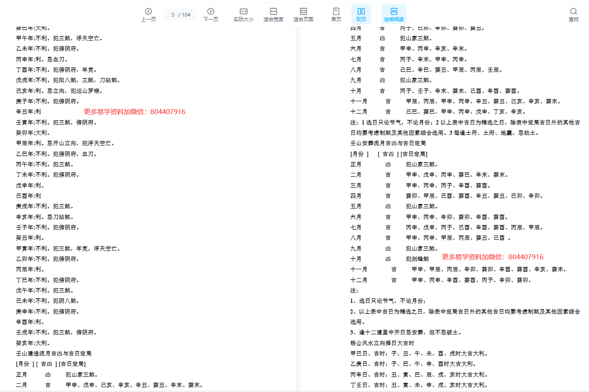Set zoom to actual size (实际大小)
Image resolution: width=589 pixels, height=392 pixels.
(243, 14)
